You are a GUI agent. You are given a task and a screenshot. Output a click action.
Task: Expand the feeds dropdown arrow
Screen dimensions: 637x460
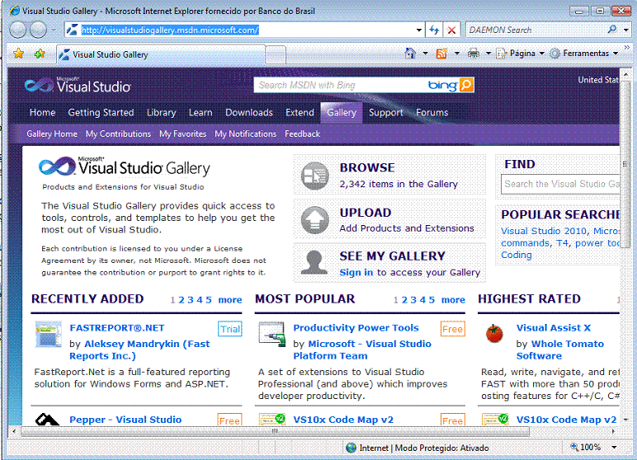pyautogui.click(x=456, y=54)
